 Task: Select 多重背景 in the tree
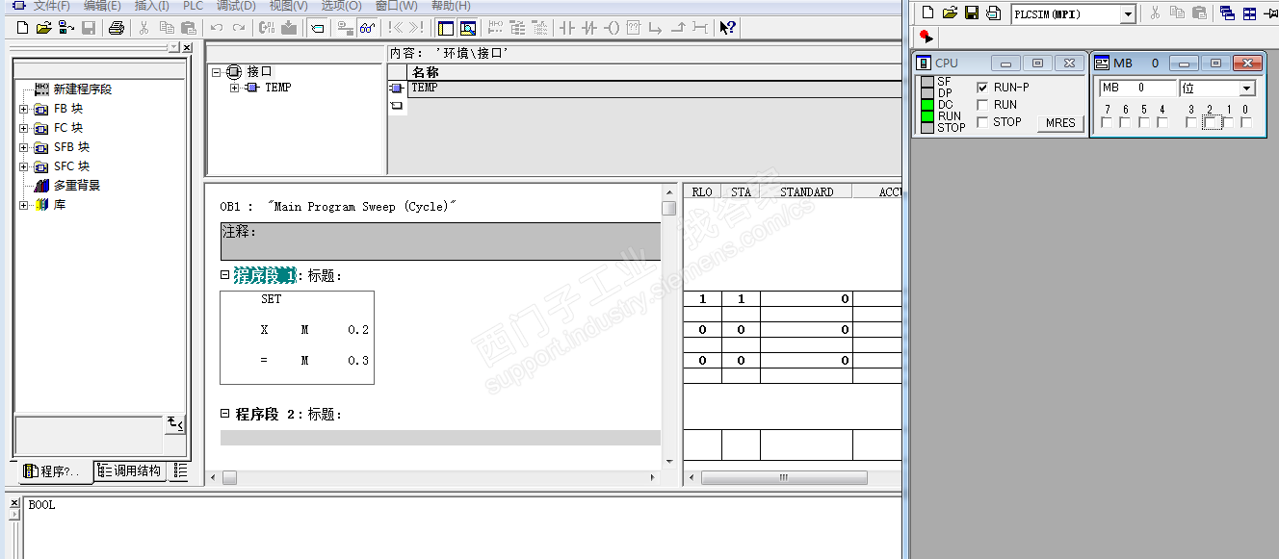tap(77, 186)
